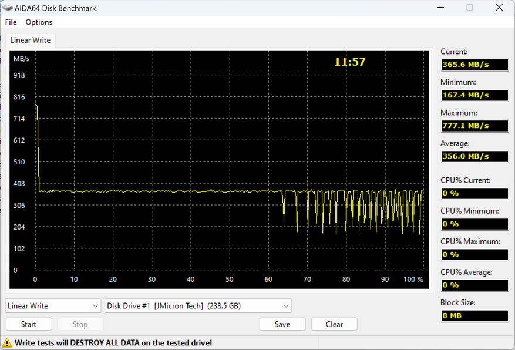Click the Current value 365.6 MB/s

(474, 65)
